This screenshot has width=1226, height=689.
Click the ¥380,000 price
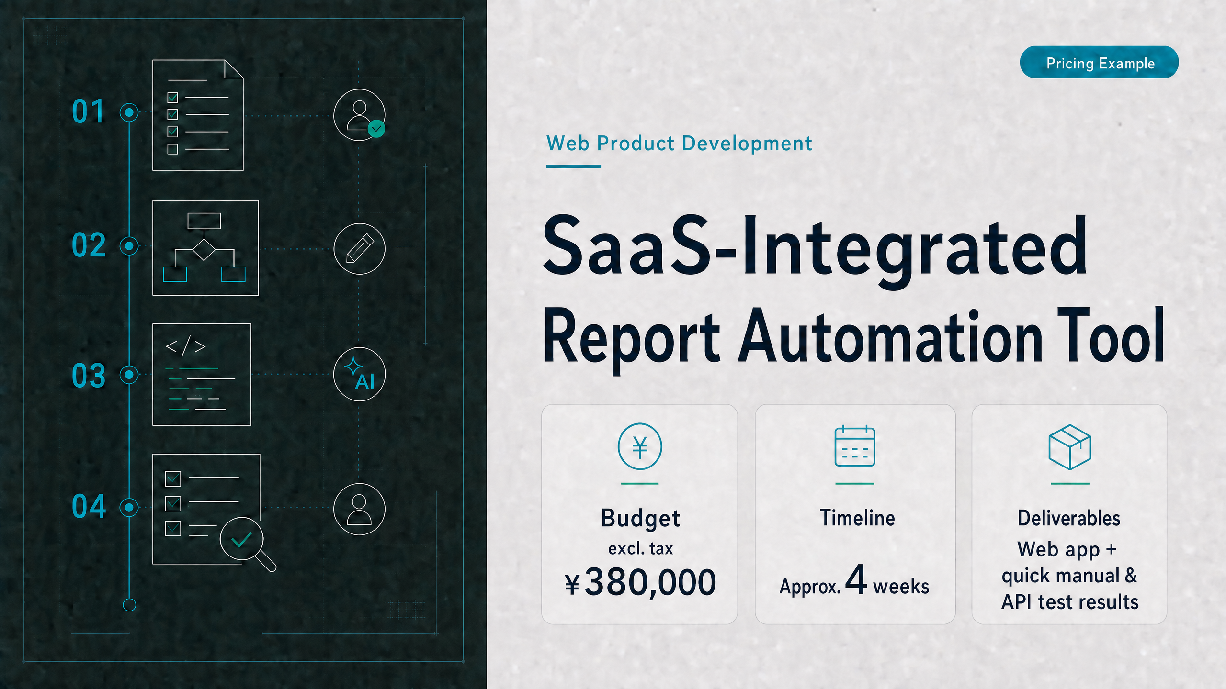[x=640, y=582]
